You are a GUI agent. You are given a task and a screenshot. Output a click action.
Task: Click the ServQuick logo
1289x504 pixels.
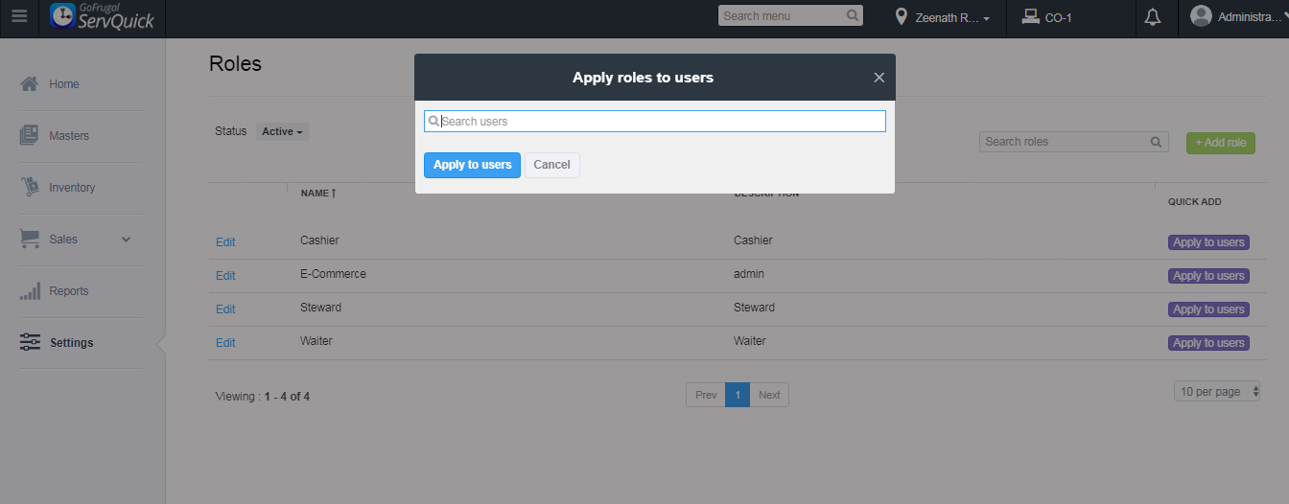[x=103, y=16]
